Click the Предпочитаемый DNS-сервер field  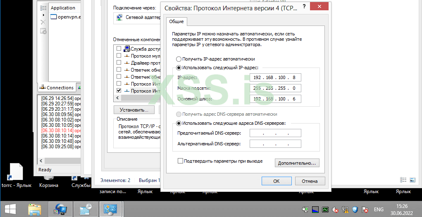pos(275,133)
